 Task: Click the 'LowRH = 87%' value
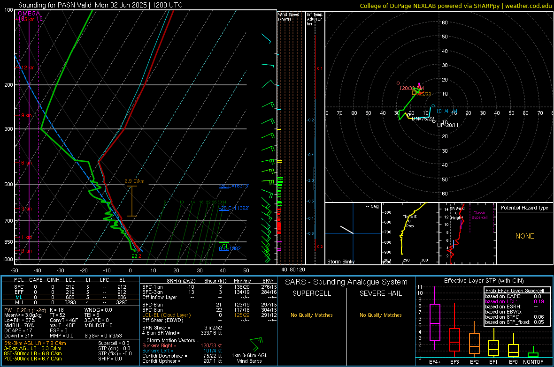(x=20, y=320)
